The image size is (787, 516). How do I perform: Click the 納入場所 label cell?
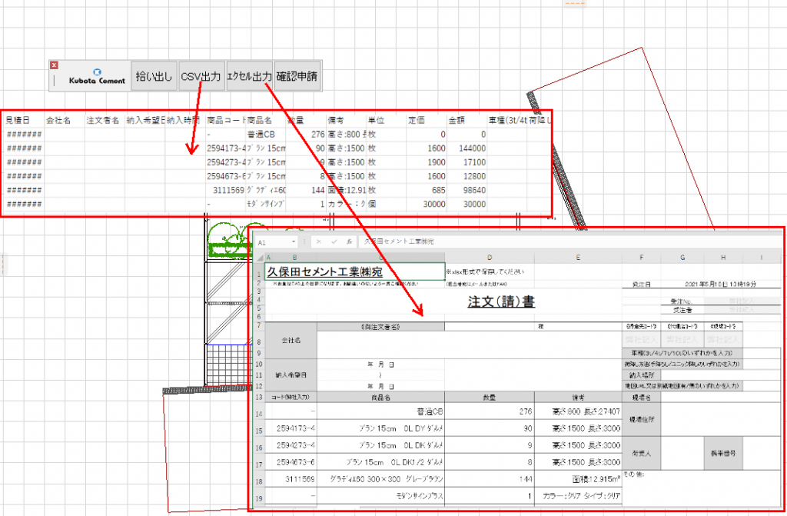click(642, 375)
